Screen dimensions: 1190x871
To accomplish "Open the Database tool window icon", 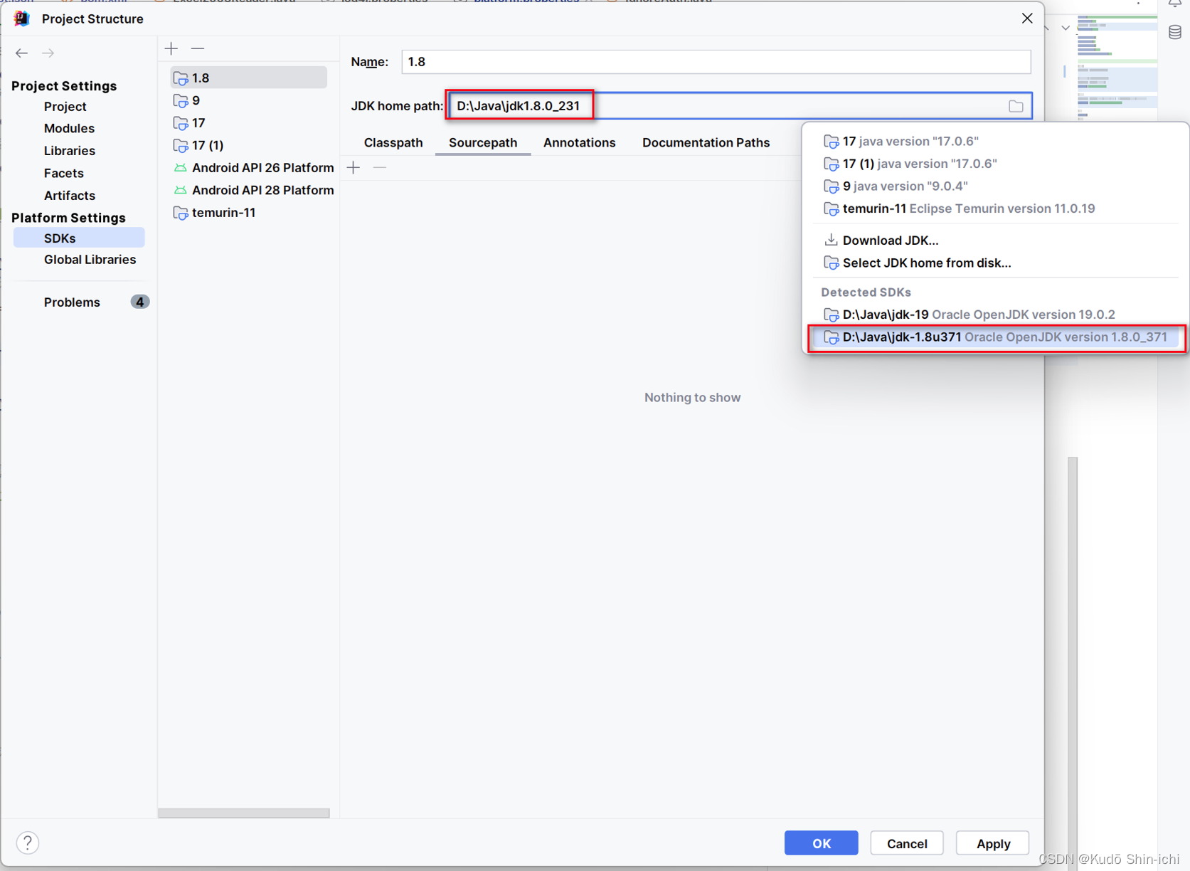I will (x=1175, y=32).
